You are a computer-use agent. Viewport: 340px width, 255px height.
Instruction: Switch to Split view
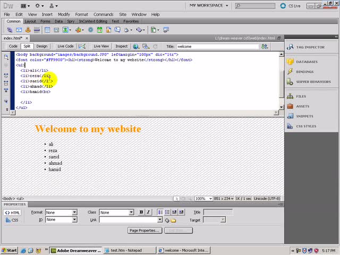coord(27,46)
